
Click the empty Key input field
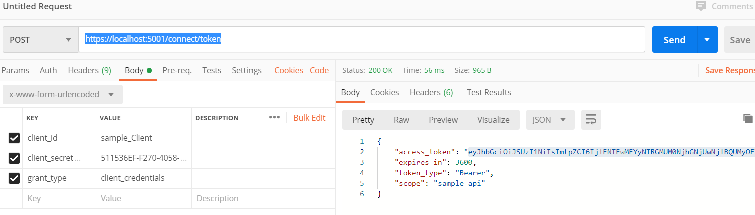tap(59, 198)
